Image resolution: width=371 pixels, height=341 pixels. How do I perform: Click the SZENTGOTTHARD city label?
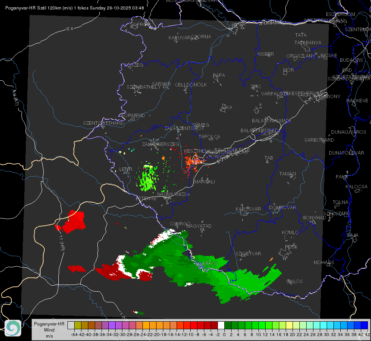coord(103,123)
